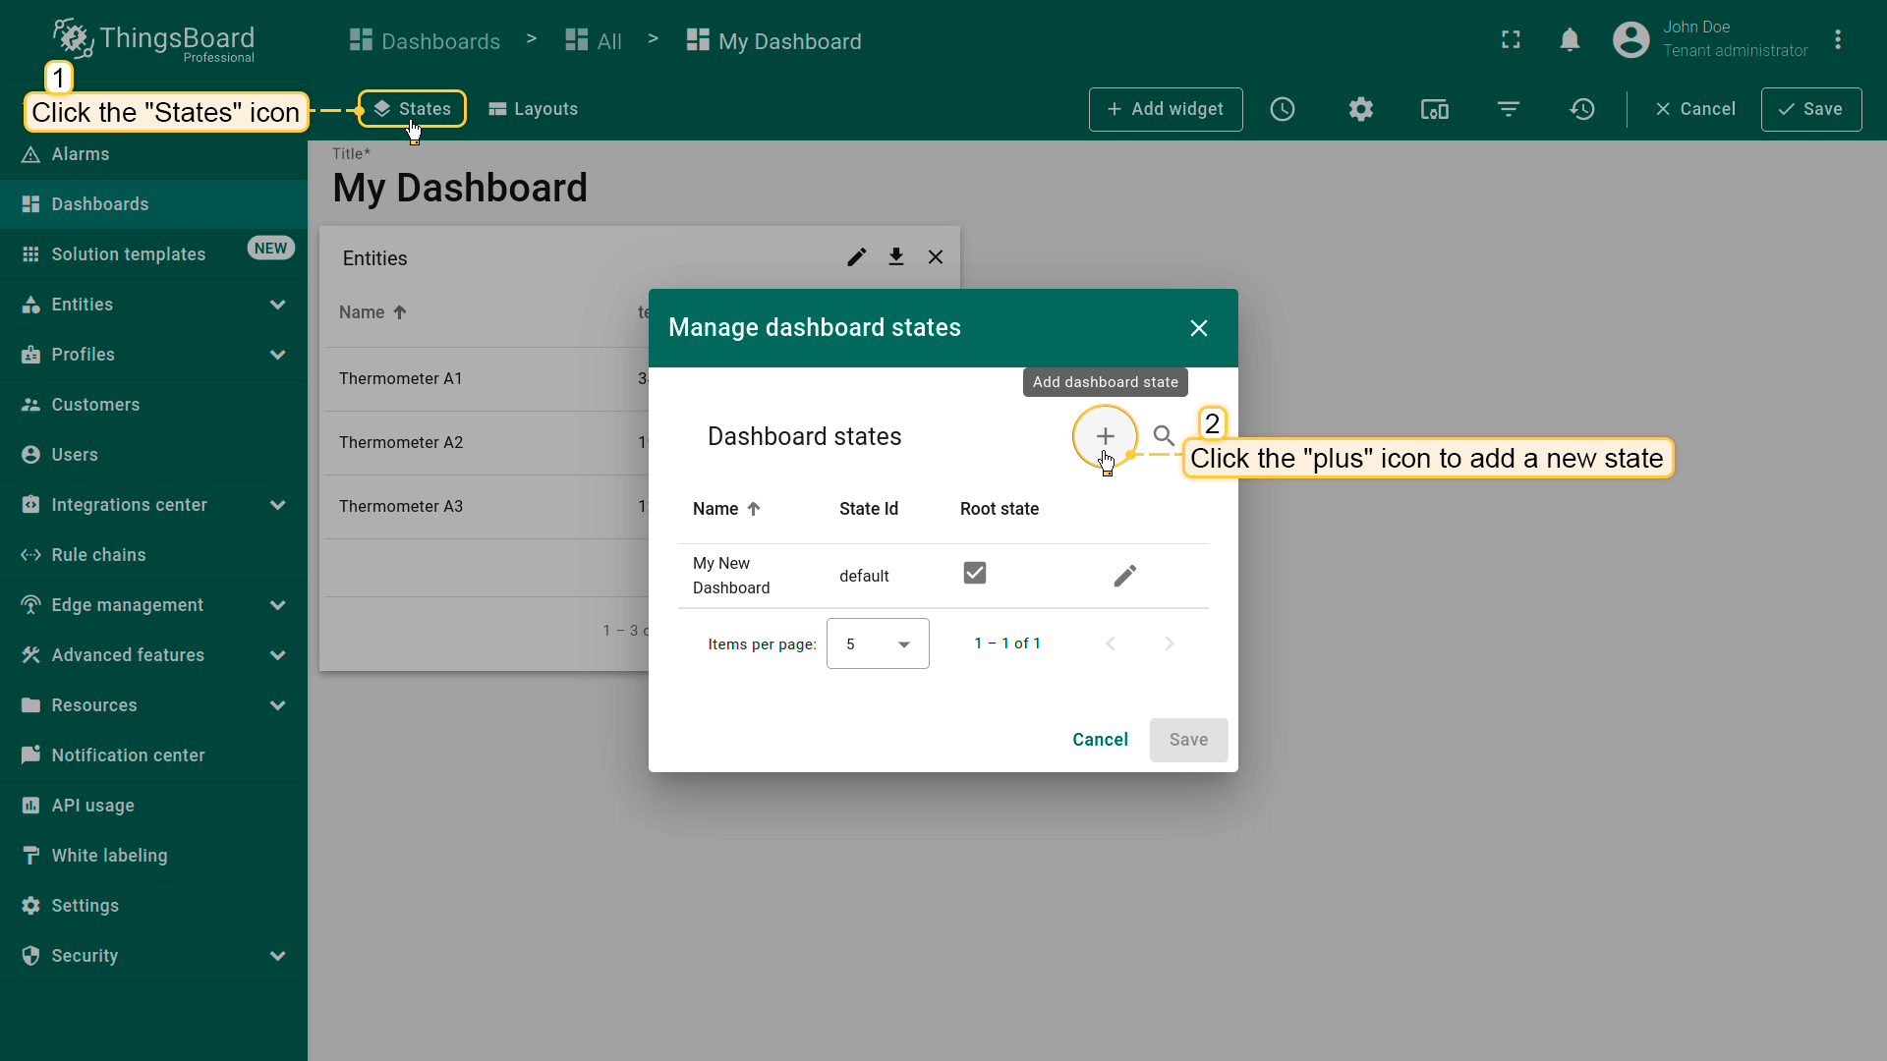1887x1061 pixels.
Task: Click Cancel in the states dialog
Action: coord(1100,740)
